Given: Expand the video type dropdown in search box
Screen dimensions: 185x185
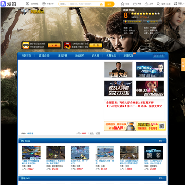Looking at the screenshot, I should tap(63, 4).
